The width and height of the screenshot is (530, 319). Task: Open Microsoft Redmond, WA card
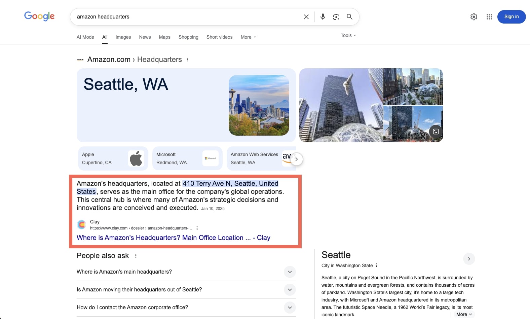click(188, 158)
